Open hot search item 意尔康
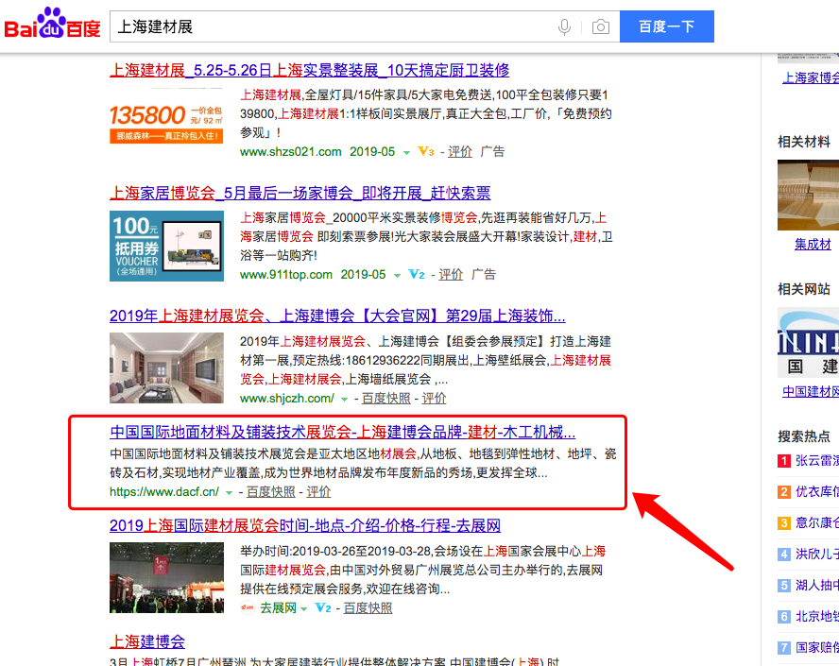 click(x=817, y=522)
